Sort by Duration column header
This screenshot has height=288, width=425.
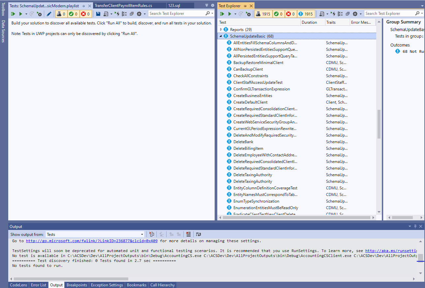[x=313, y=22]
